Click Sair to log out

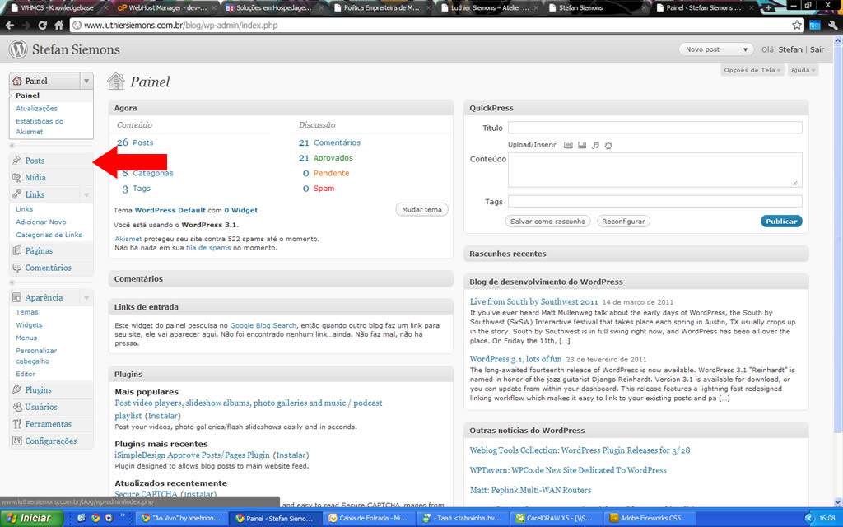point(817,49)
